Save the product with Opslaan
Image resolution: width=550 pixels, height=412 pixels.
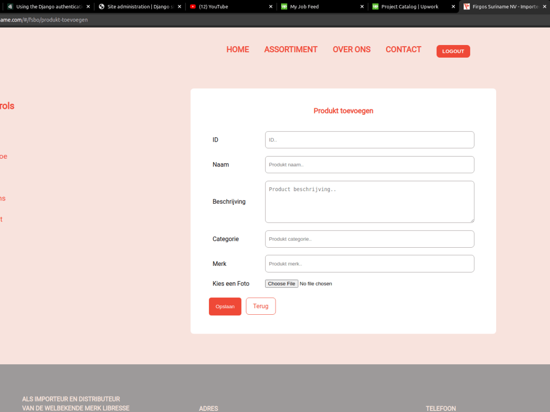(x=225, y=307)
